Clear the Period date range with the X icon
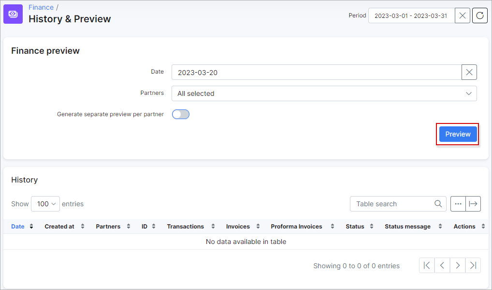The width and height of the screenshot is (492, 290). click(462, 15)
